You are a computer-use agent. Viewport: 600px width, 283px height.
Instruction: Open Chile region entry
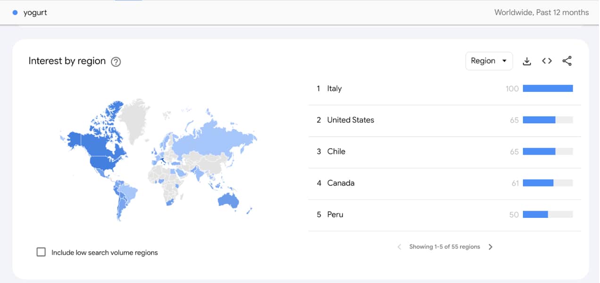[x=336, y=151]
